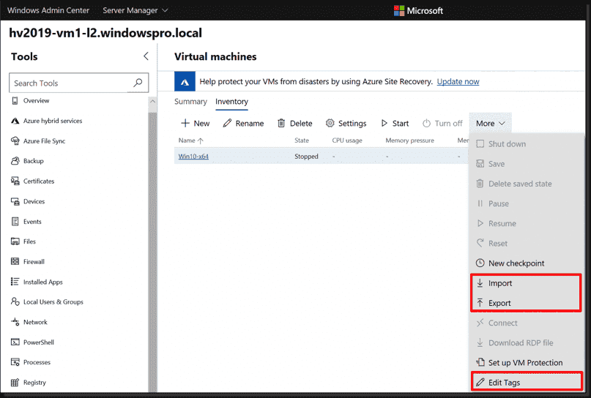Collapse the More dropdown menu

click(x=491, y=123)
